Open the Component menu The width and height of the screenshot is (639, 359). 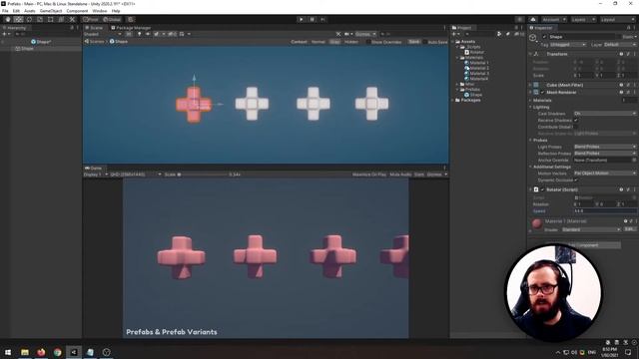(77, 11)
